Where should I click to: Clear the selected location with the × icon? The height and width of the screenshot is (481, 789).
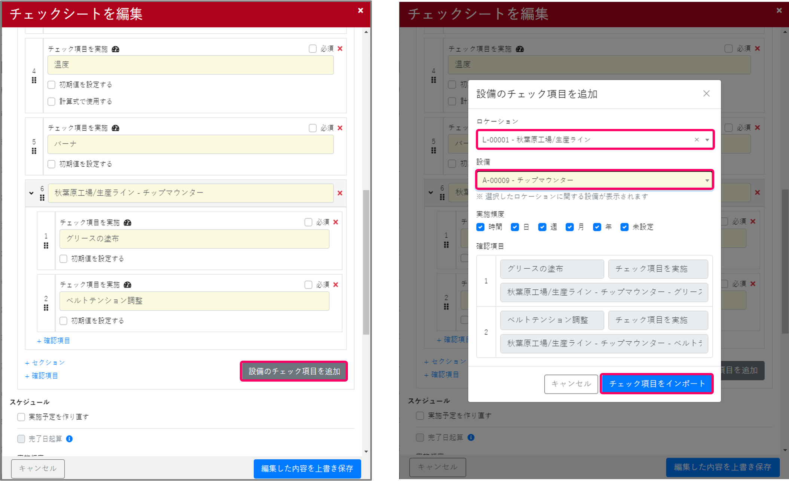coord(696,139)
